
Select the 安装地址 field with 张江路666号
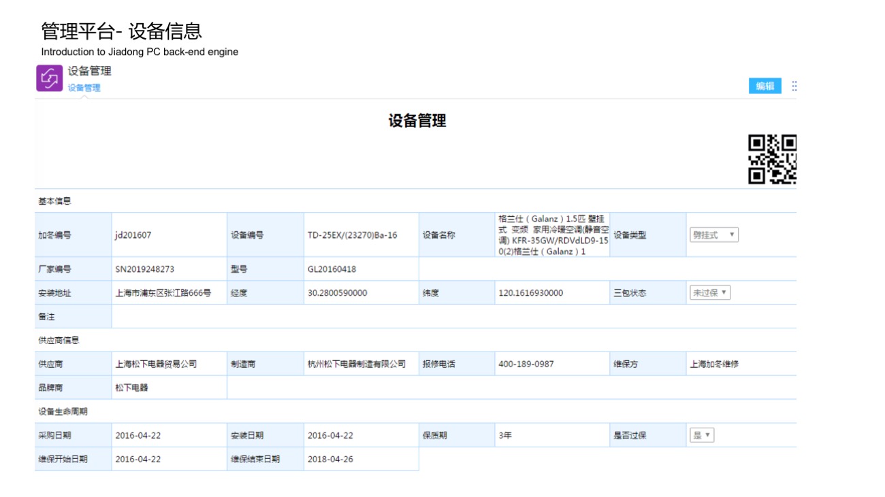[x=163, y=293]
